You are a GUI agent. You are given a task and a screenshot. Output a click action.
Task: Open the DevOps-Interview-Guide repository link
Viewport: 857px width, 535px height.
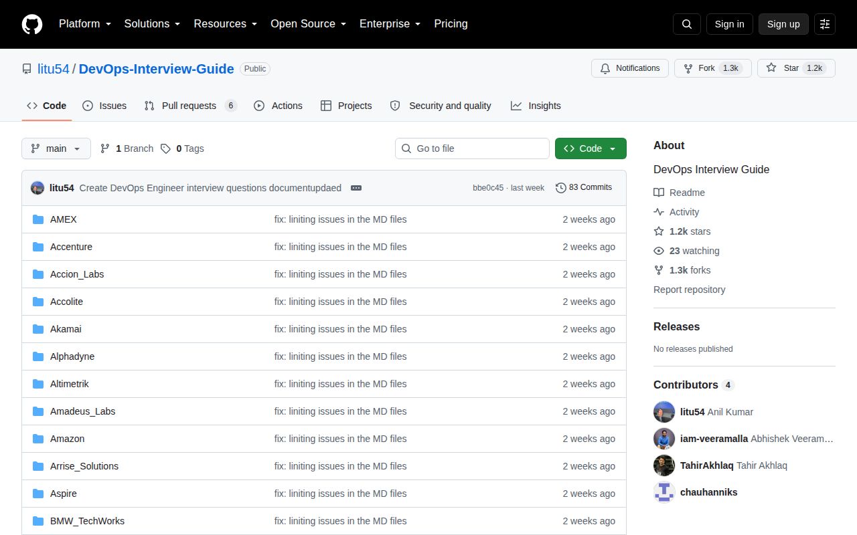click(x=157, y=69)
